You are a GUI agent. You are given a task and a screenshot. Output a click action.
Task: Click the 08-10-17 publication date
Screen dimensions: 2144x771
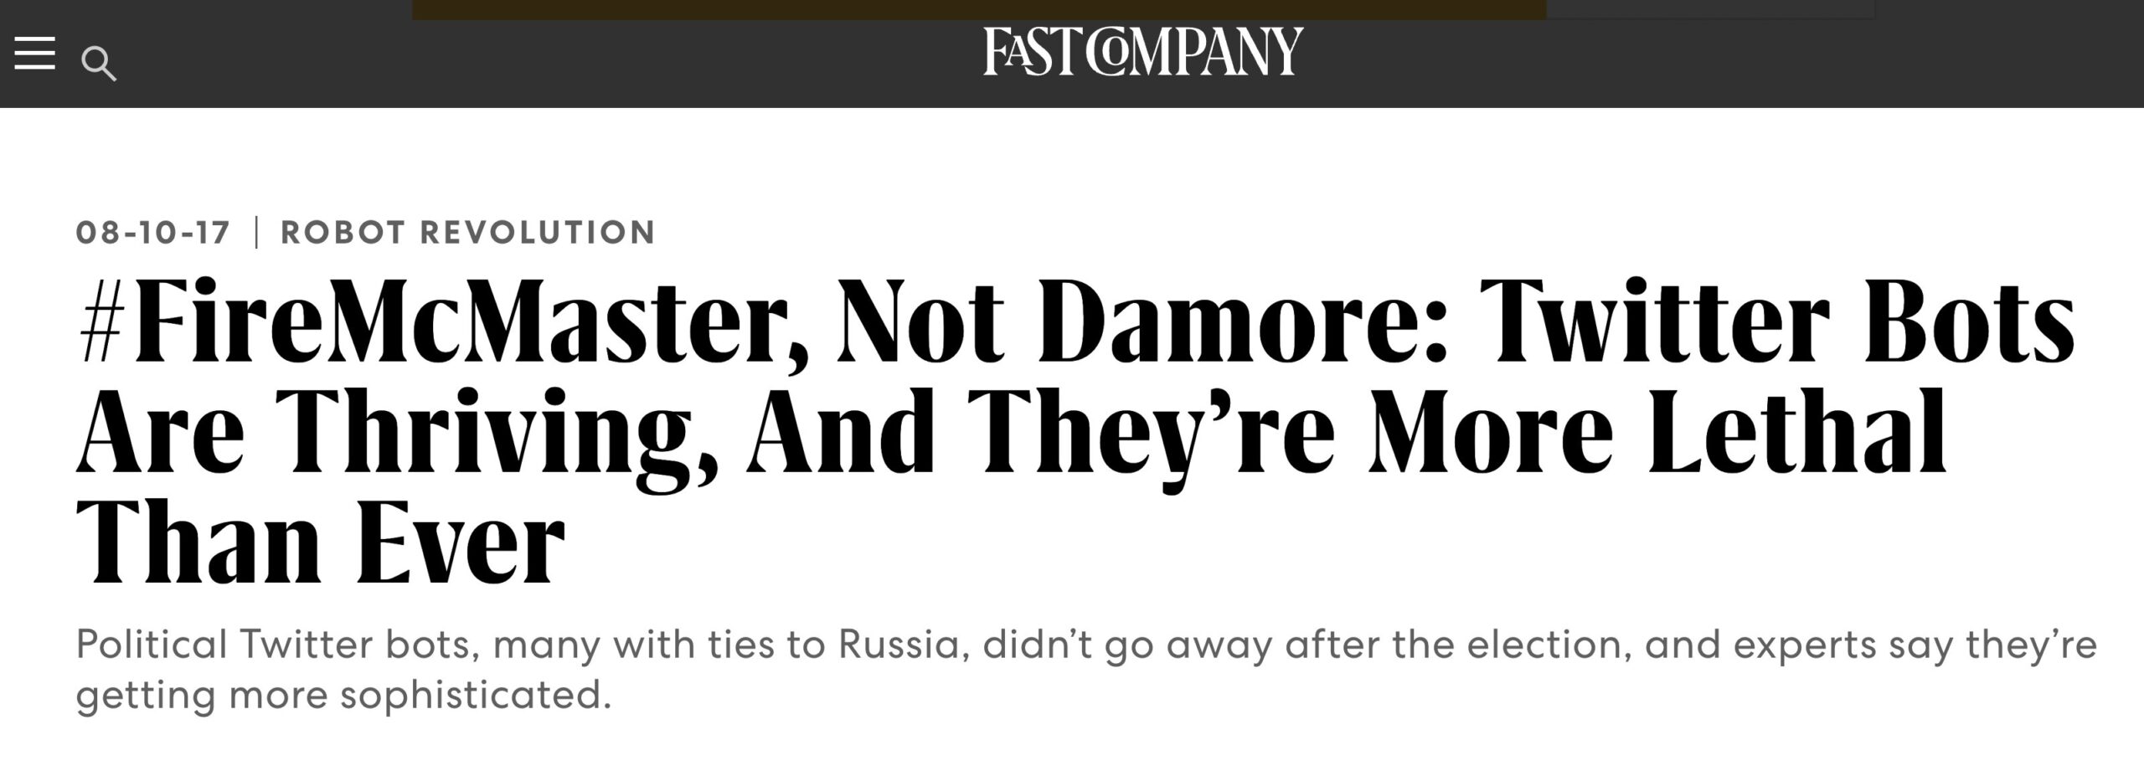tap(152, 233)
